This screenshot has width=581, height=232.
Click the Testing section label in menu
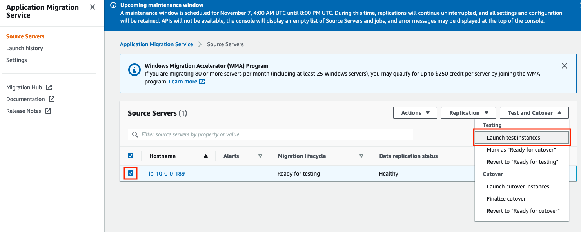492,125
